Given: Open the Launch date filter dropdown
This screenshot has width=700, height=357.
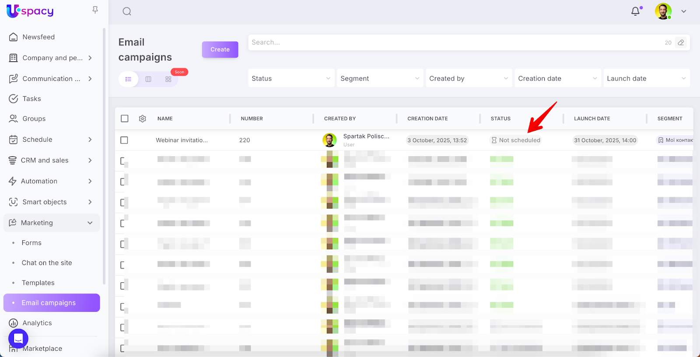Looking at the screenshot, I should 646,78.
